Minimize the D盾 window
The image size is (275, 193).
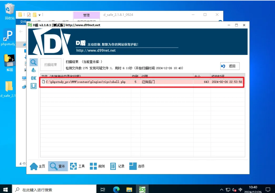(x=229, y=25)
